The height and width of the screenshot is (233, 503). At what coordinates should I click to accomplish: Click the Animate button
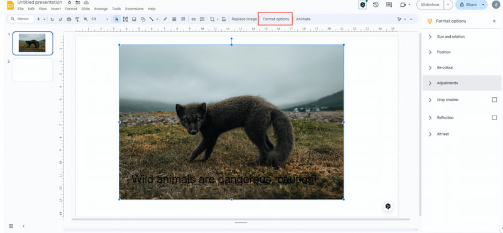[x=303, y=19]
